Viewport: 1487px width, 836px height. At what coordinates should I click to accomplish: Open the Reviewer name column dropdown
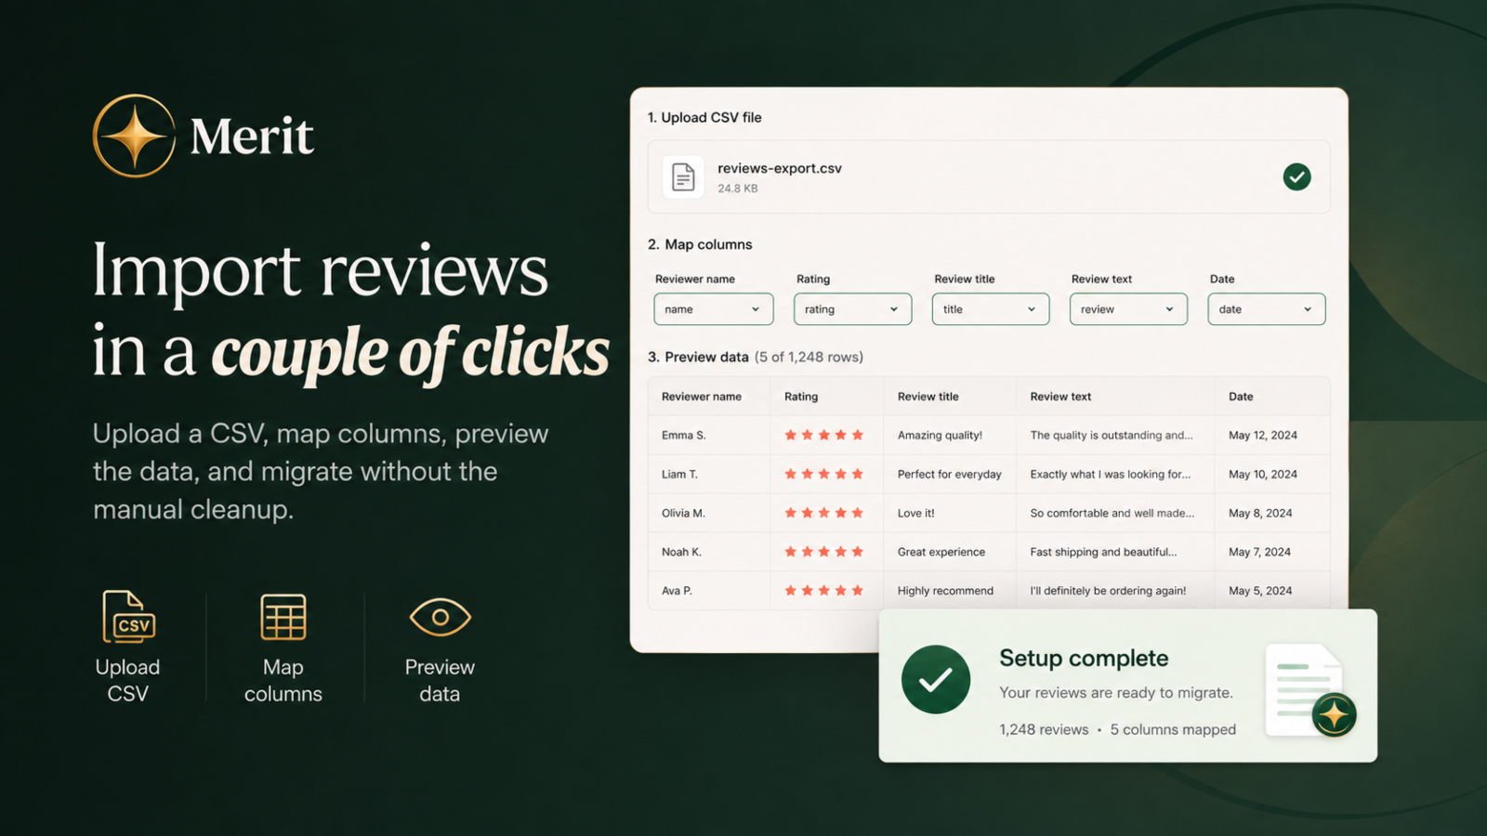(714, 309)
